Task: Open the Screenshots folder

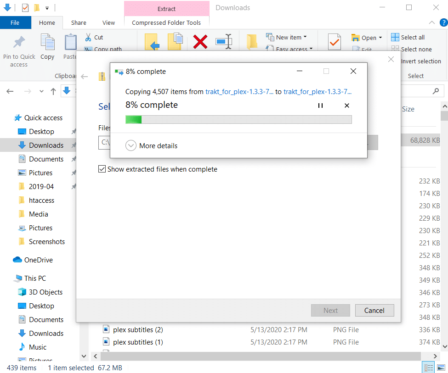Action: click(41, 241)
